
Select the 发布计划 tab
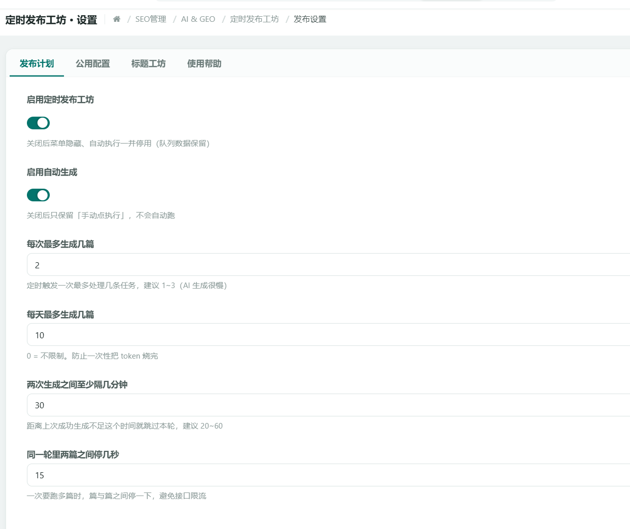(37, 63)
